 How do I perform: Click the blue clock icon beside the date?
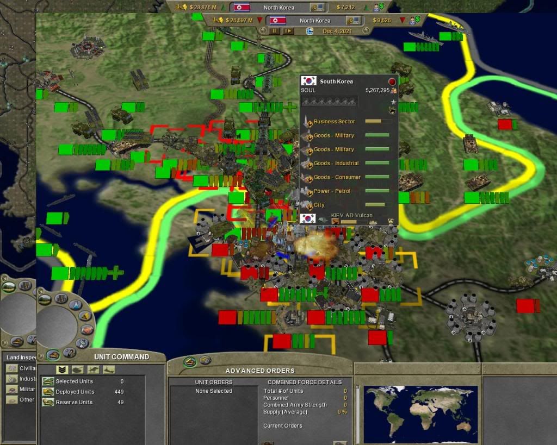coord(310,31)
